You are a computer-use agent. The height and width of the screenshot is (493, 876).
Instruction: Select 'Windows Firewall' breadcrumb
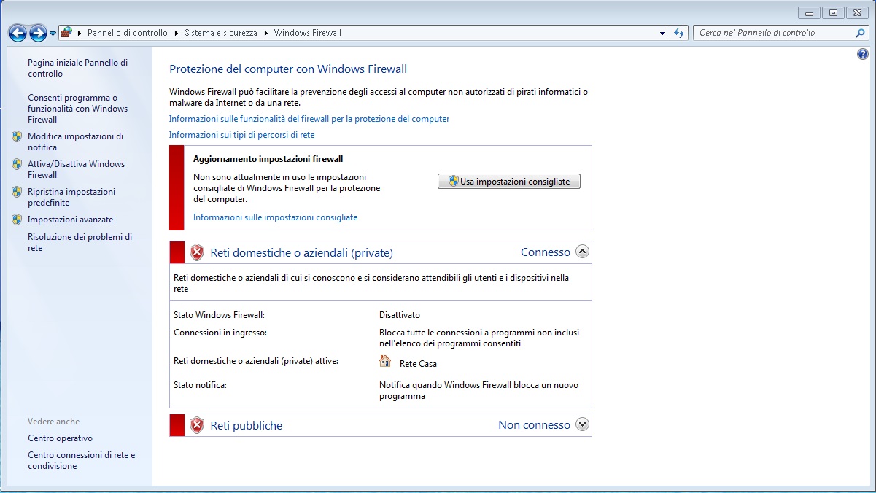point(308,33)
